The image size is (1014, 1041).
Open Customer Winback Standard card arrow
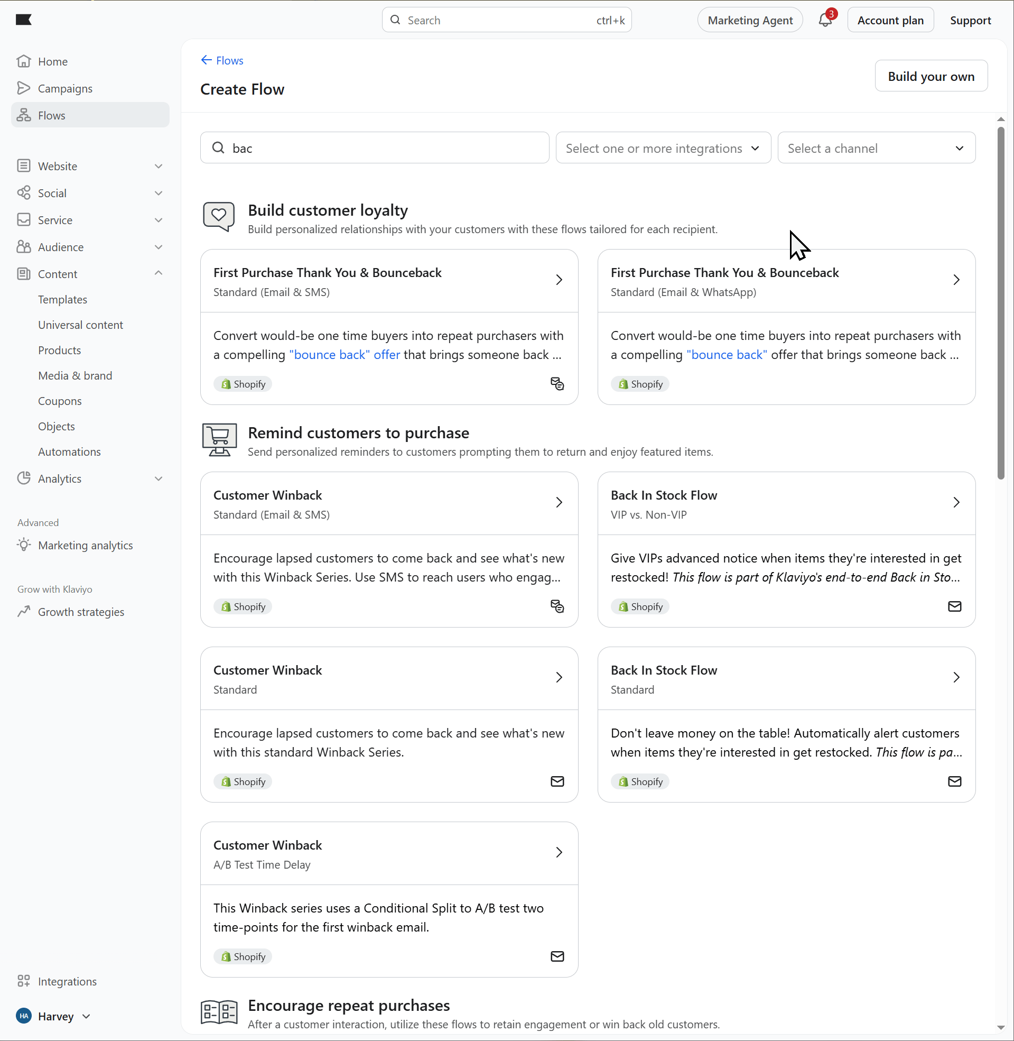(559, 677)
